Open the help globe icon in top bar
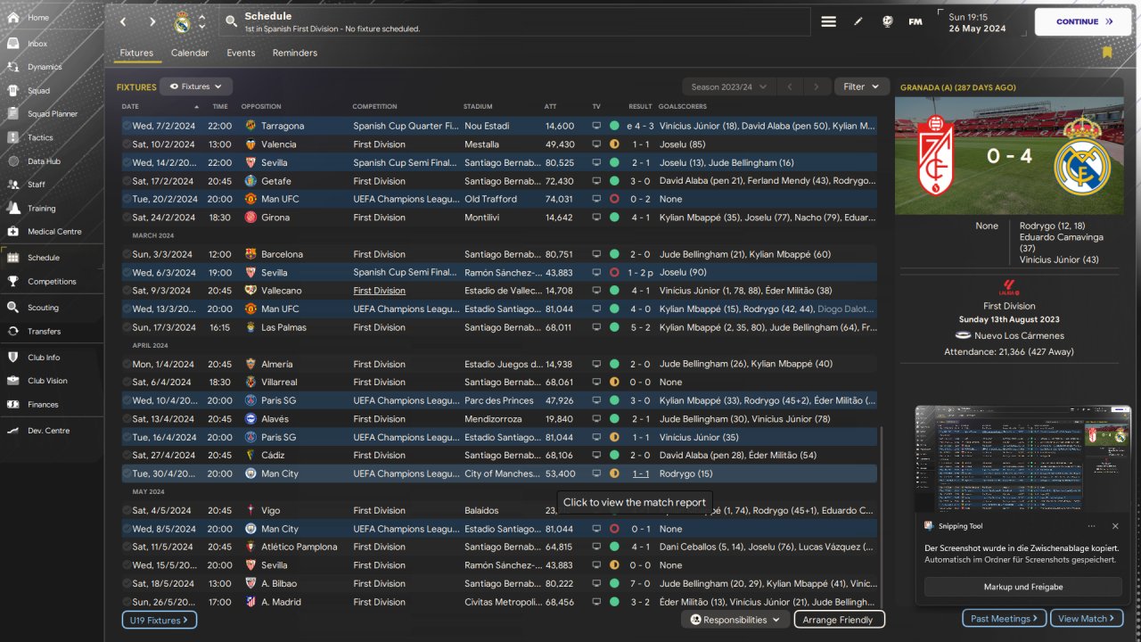 [x=887, y=21]
